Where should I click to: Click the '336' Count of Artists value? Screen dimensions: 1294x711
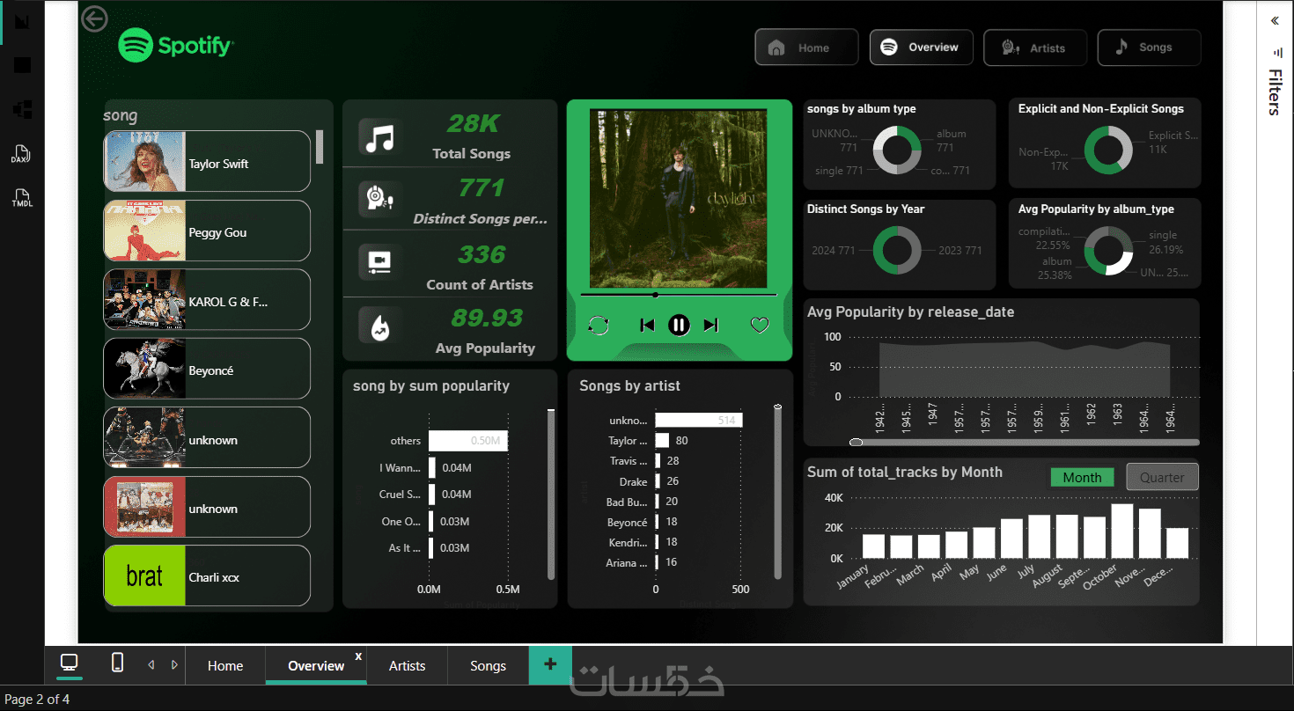(x=482, y=254)
